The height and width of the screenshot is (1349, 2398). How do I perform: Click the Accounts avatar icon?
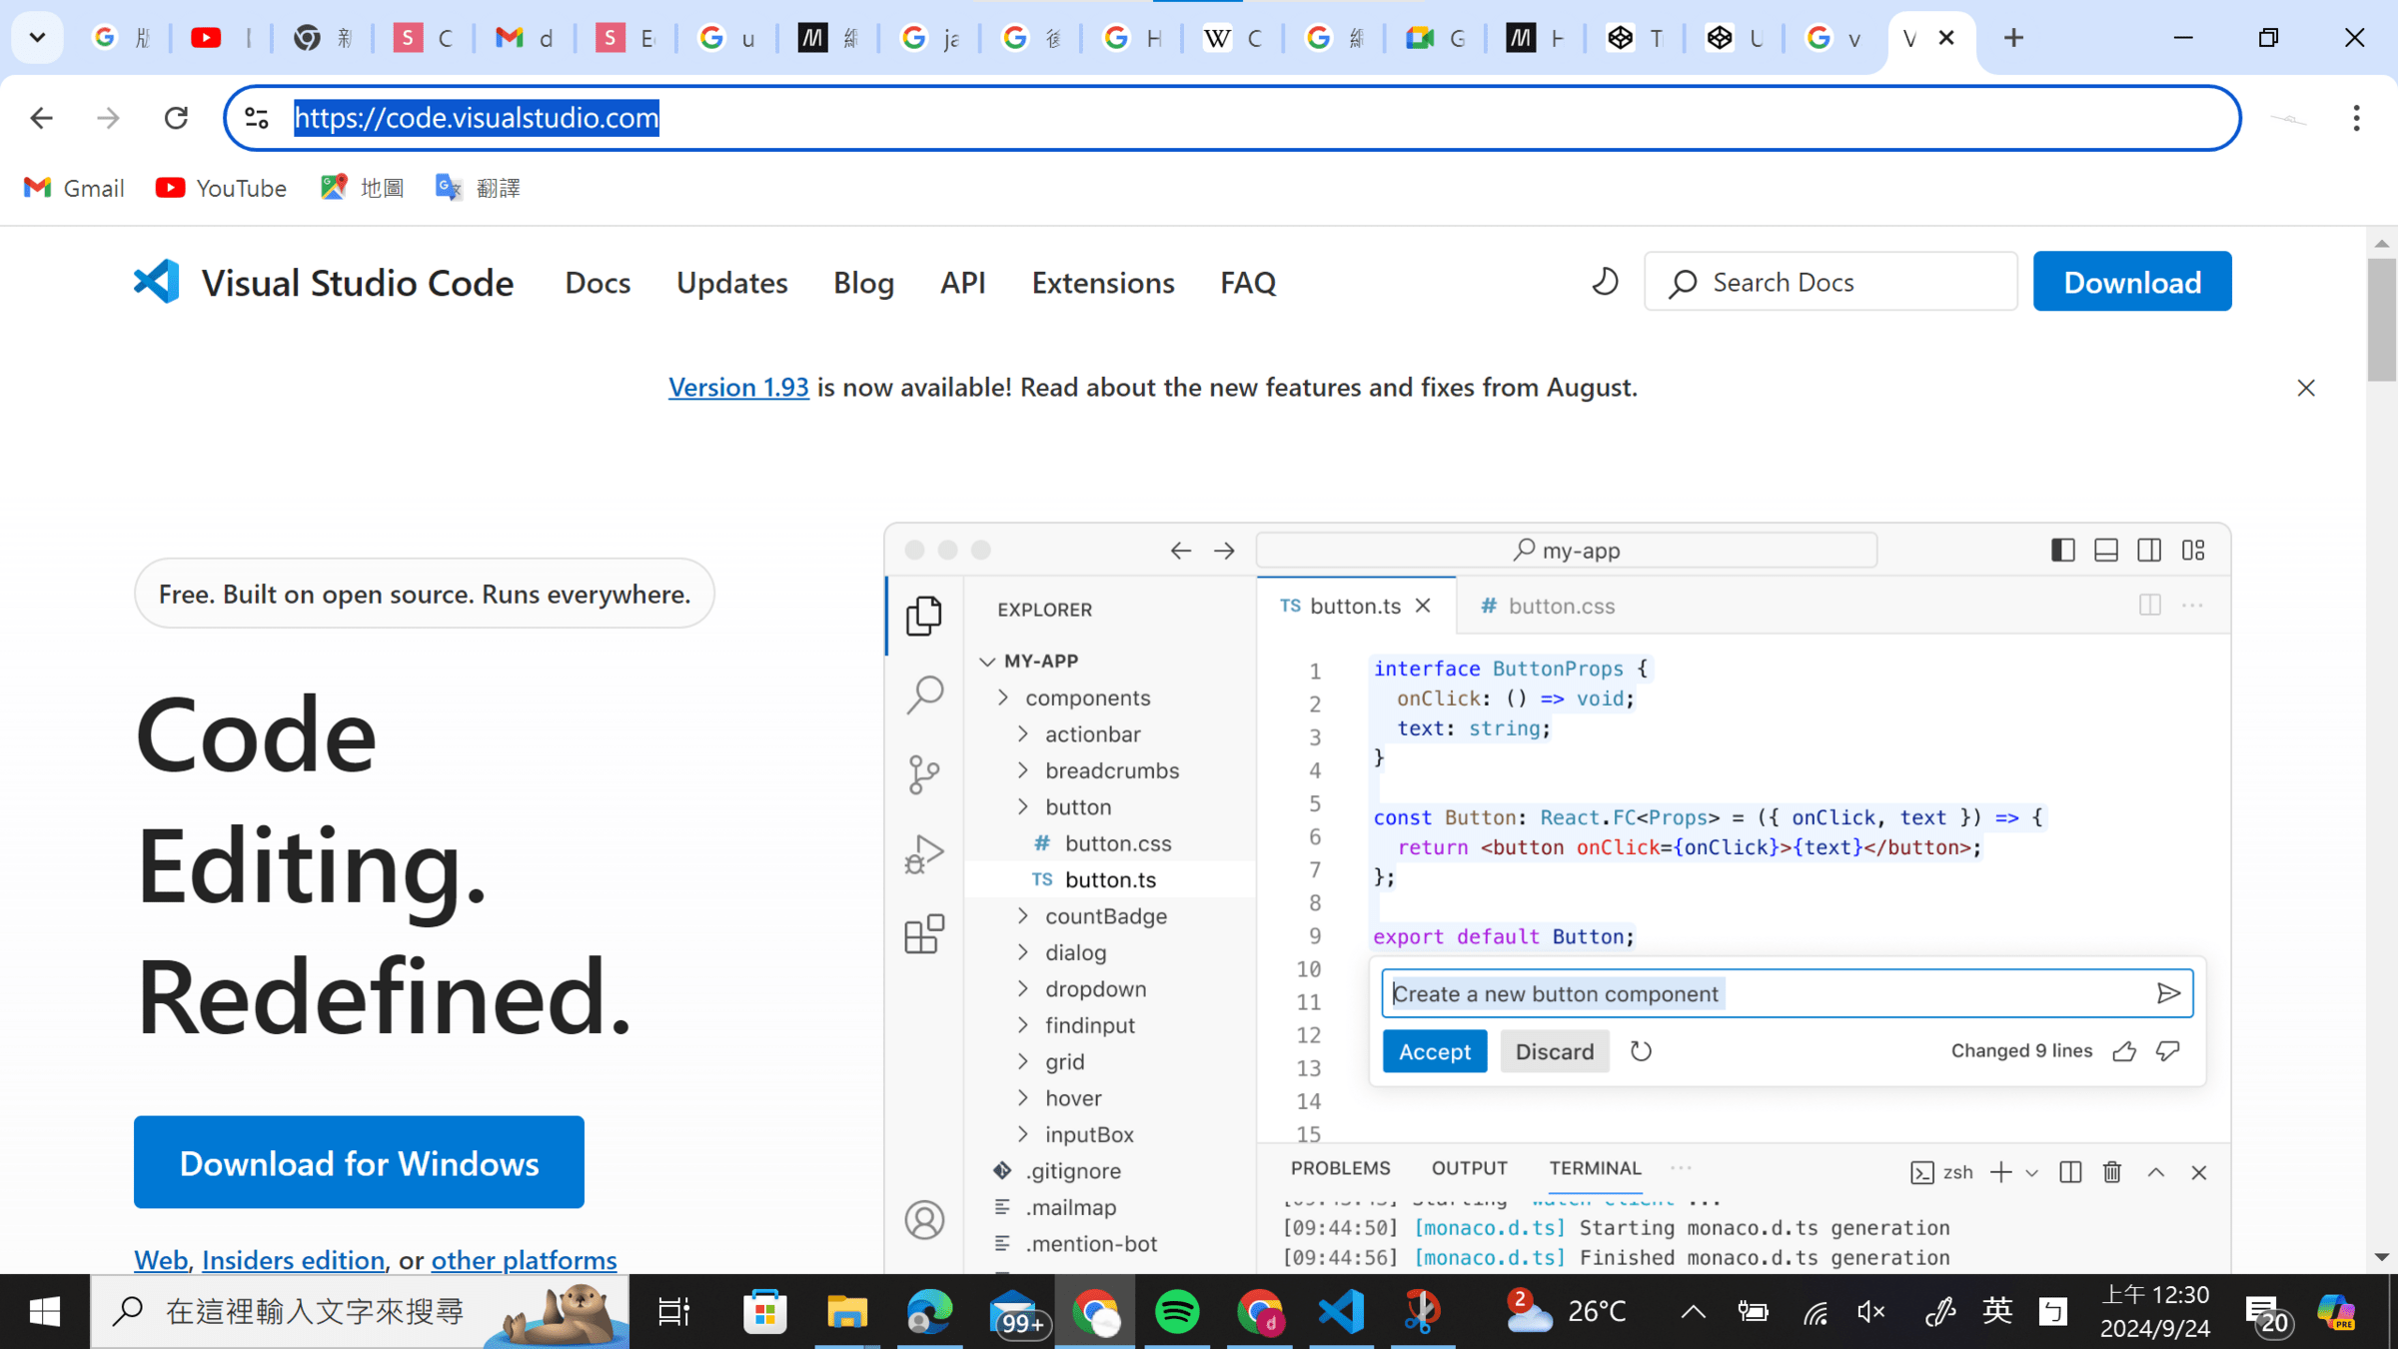(924, 1220)
